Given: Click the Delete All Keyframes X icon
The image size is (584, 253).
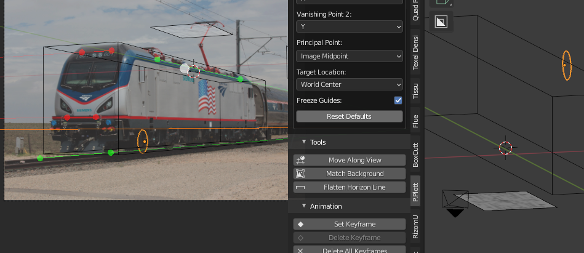Looking at the screenshot, I should coord(300,251).
